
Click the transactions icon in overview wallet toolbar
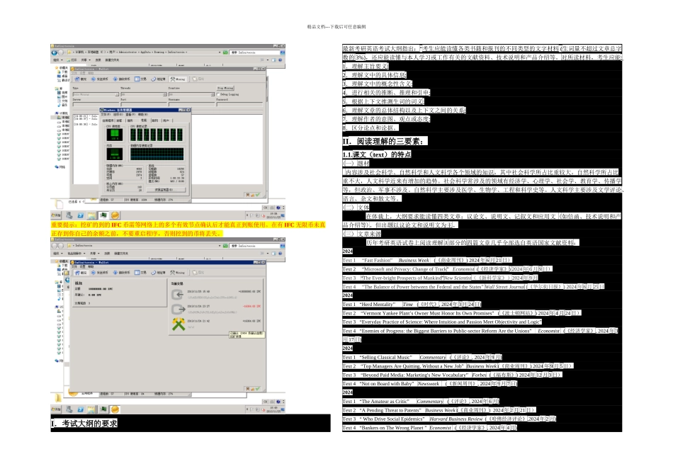[x=140, y=273]
